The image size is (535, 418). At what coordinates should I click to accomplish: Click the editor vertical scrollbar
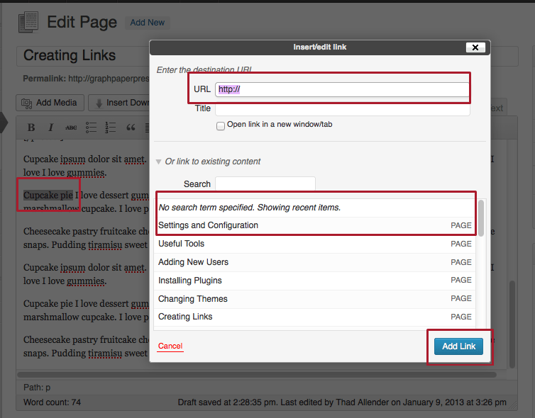(x=512, y=324)
